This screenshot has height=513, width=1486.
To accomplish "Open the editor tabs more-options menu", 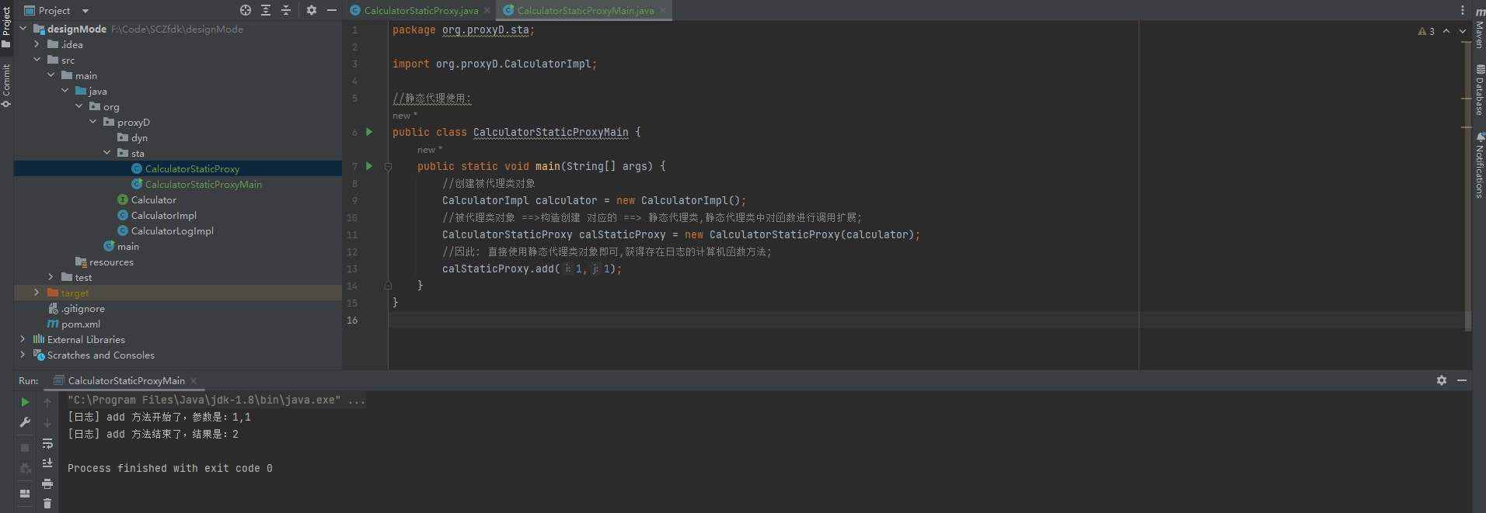I will click(x=1463, y=10).
